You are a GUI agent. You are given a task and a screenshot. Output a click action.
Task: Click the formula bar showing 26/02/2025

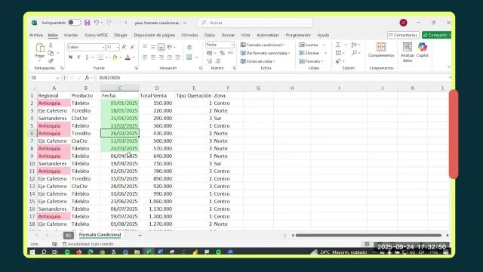[x=272, y=78]
